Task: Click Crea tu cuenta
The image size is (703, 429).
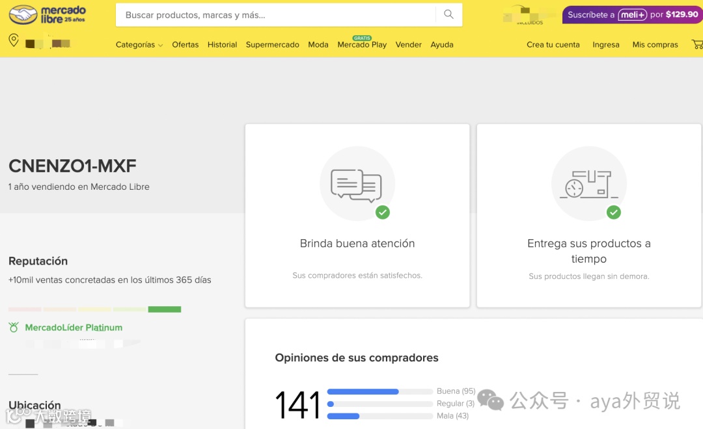Action: coord(553,45)
